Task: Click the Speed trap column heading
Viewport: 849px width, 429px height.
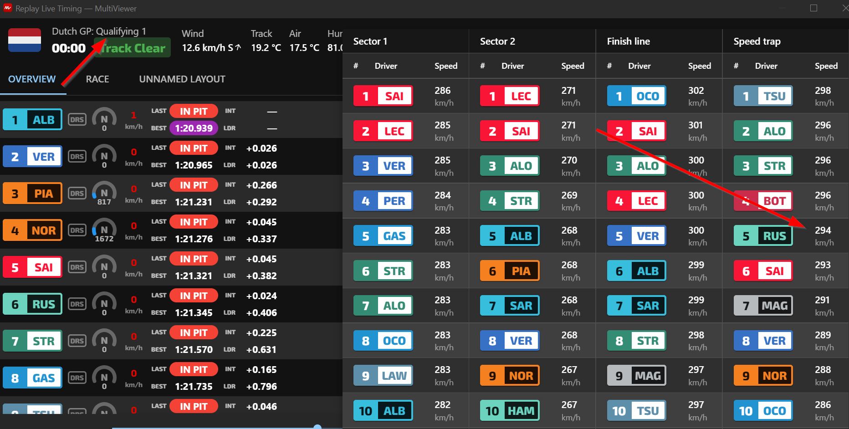Action: (757, 41)
